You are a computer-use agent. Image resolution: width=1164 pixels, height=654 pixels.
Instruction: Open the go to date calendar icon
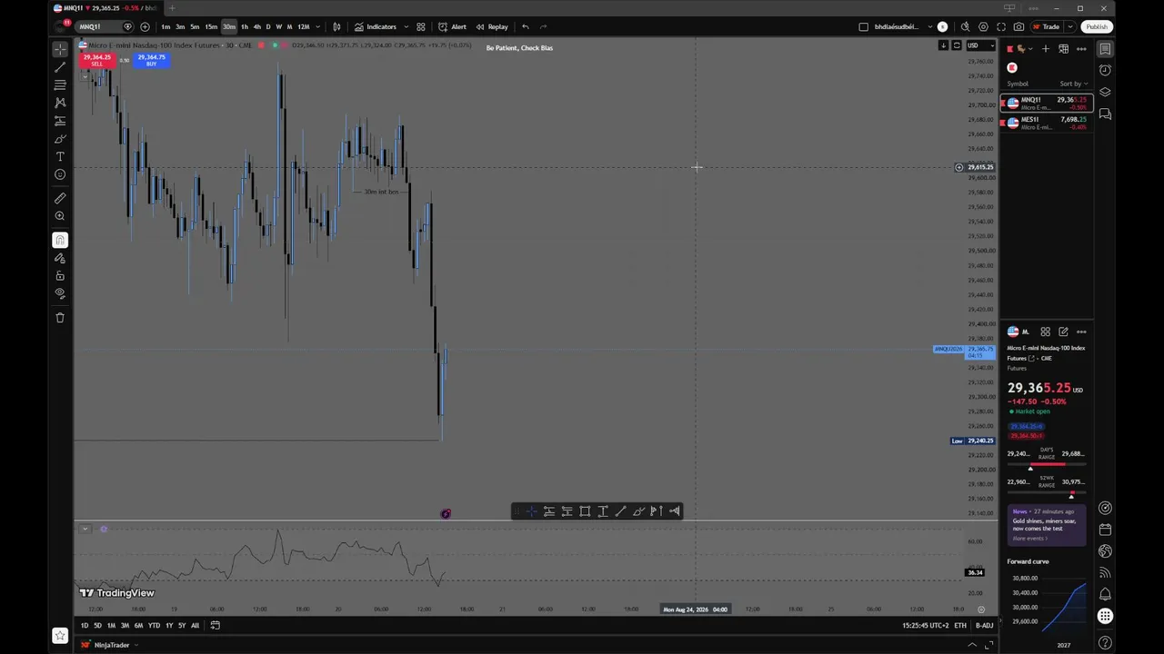pyautogui.click(x=216, y=625)
